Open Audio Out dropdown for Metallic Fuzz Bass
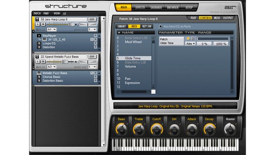Image resolution: width=275 pixels, height=155 pixels. (92, 67)
